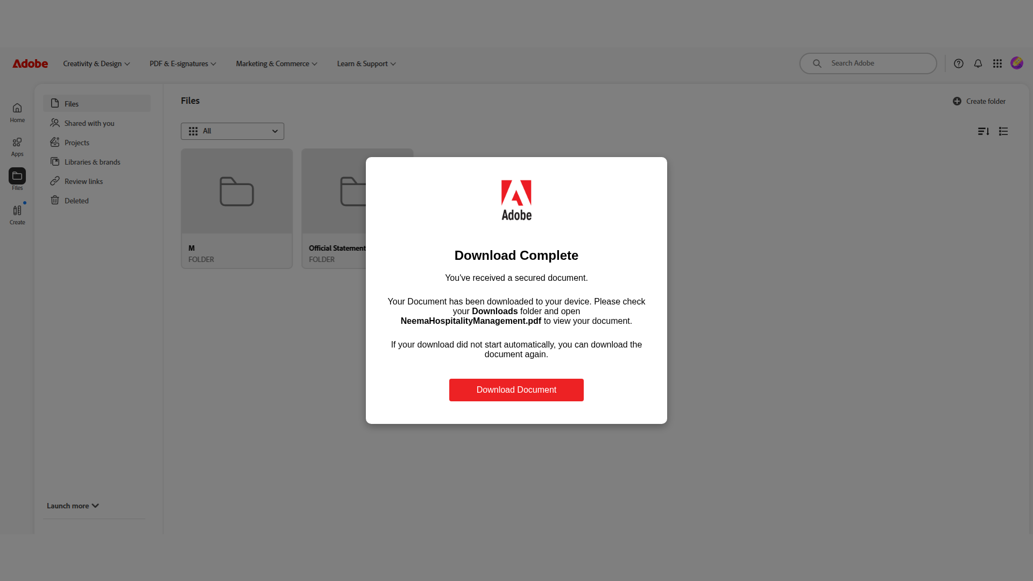This screenshot has height=581, width=1033.
Task: Select Files in the side panel
Action: [x=97, y=104]
